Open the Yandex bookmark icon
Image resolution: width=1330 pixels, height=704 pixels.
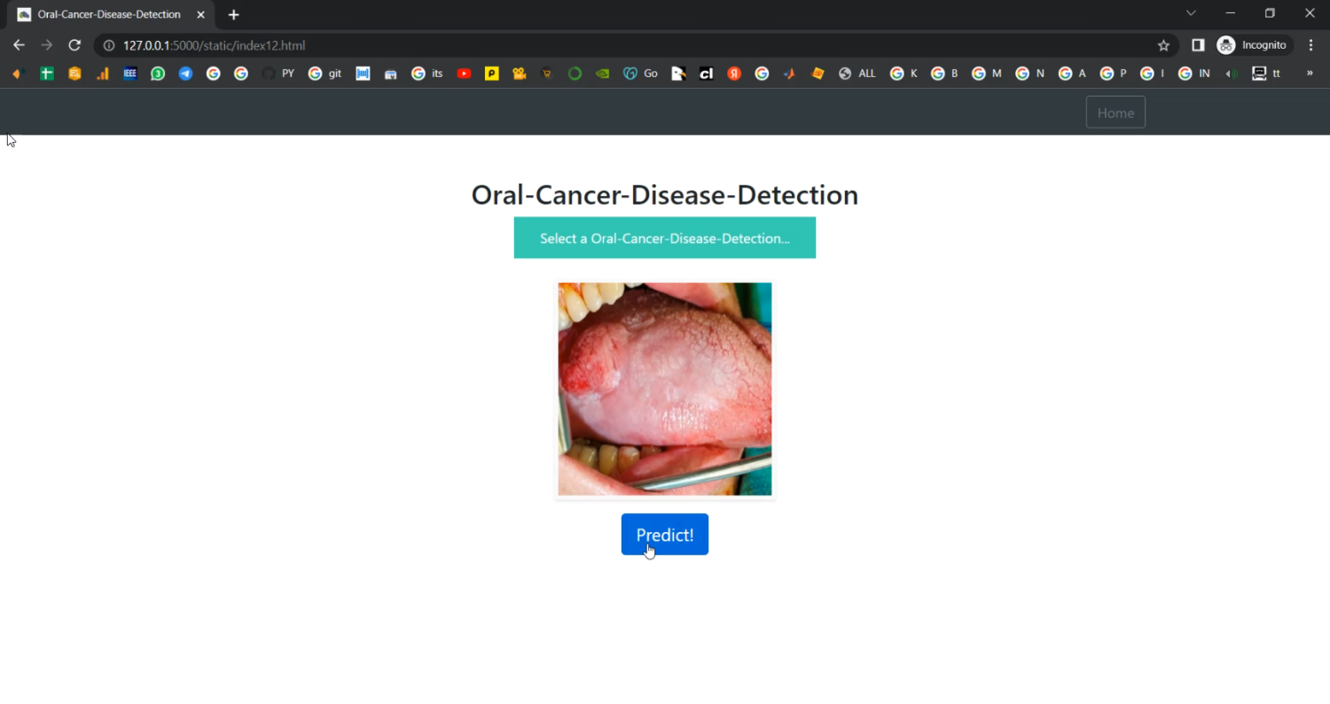[x=734, y=74]
